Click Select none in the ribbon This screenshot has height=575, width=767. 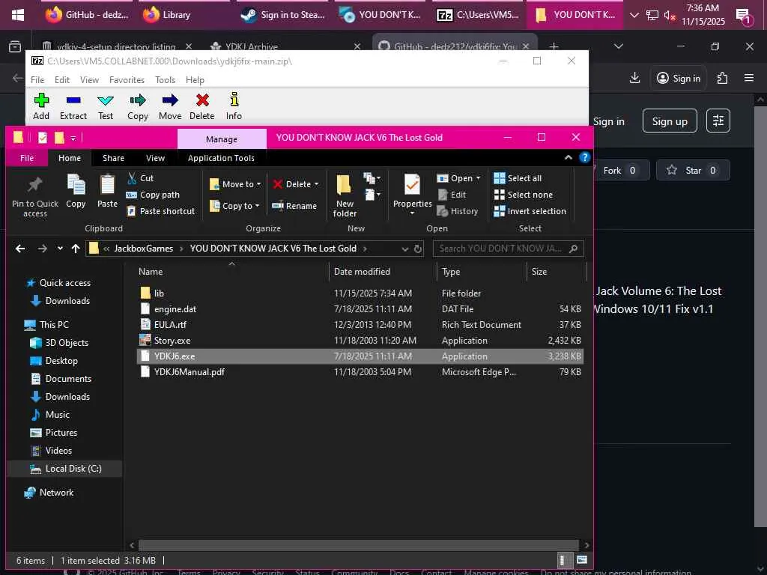524,195
